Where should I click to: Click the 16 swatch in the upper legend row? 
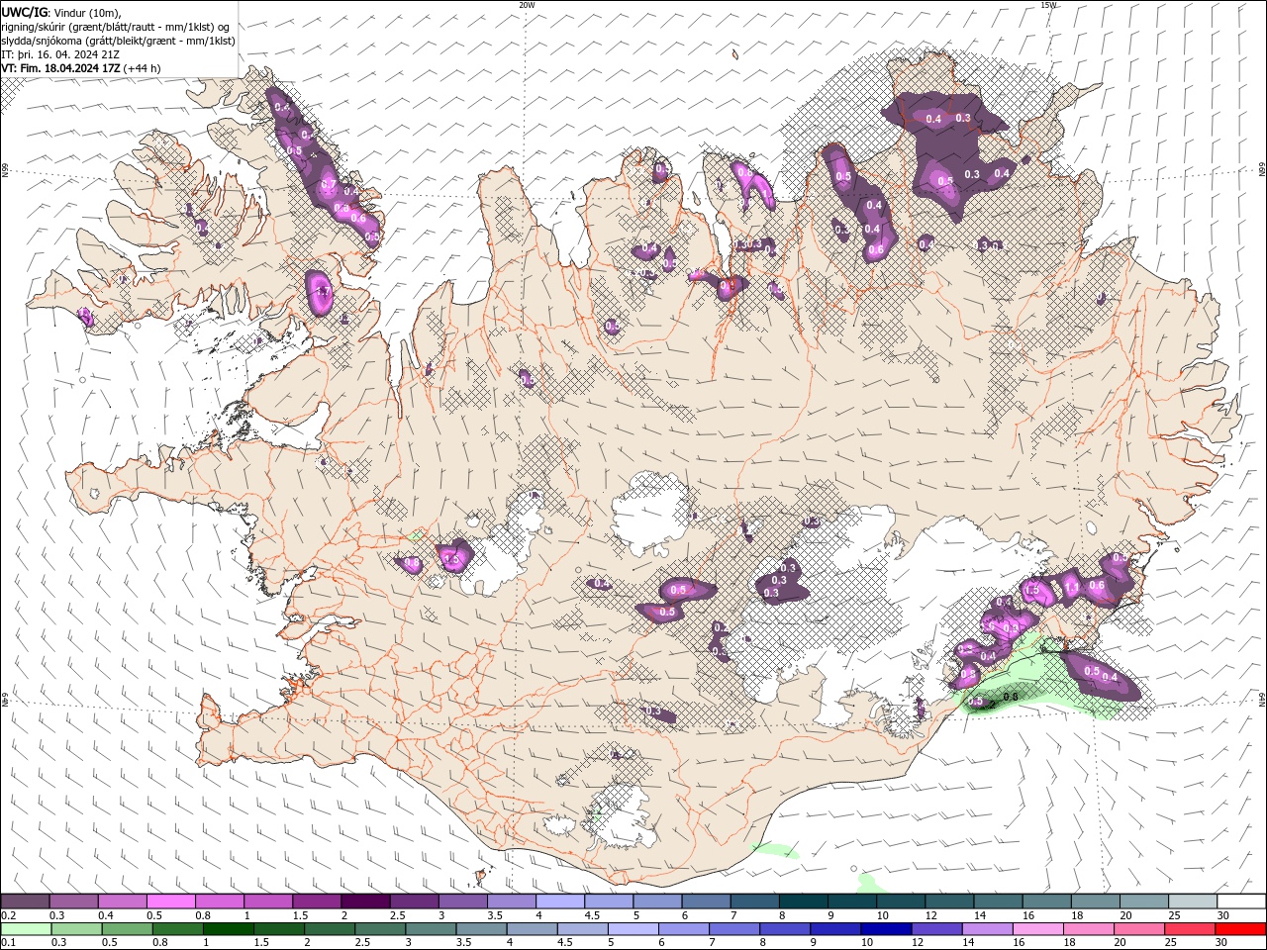(1046, 902)
